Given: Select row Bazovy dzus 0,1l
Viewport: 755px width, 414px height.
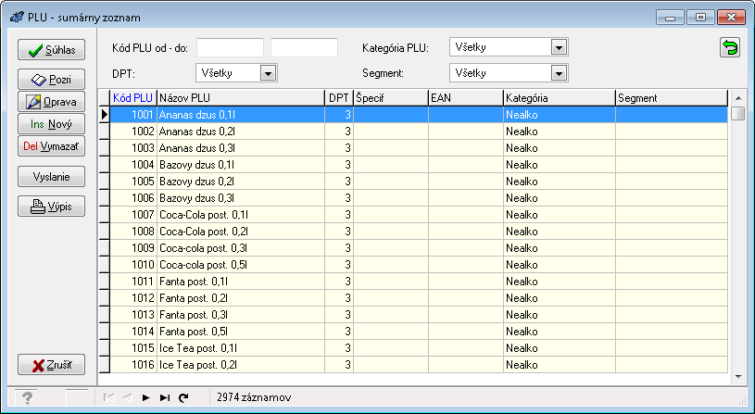Looking at the screenshot, I should (x=419, y=165).
